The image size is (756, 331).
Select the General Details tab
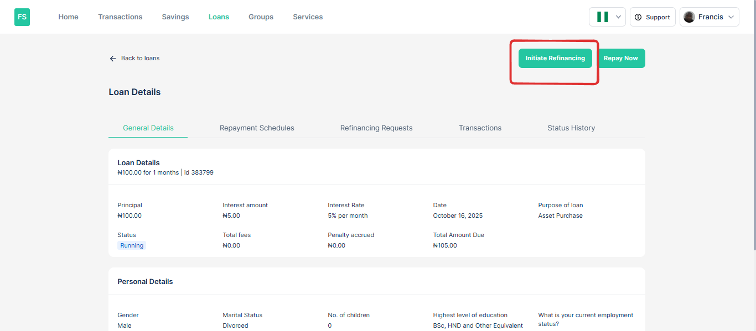click(148, 128)
